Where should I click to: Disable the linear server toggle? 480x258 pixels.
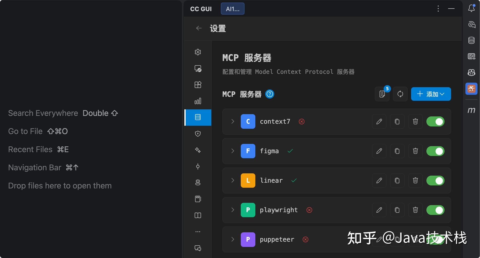435,180
